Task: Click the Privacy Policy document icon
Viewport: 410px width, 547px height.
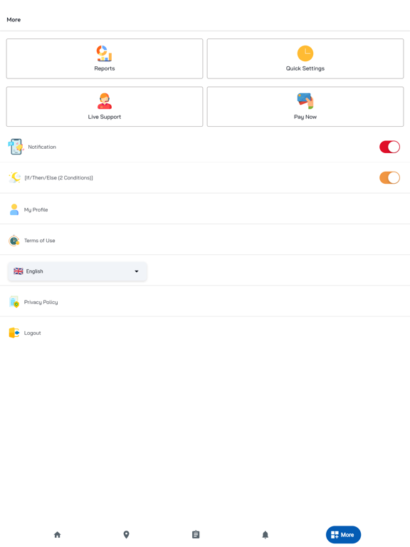Action: click(14, 302)
